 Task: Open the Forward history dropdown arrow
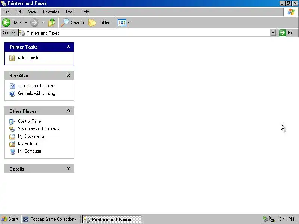pos(43,22)
